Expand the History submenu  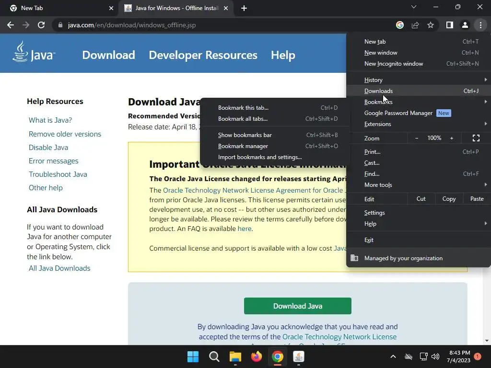[x=418, y=80]
